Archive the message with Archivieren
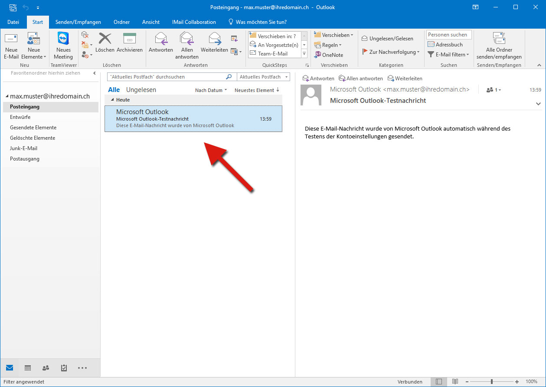Image resolution: width=546 pixels, height=387 pixels. (129, 39)
